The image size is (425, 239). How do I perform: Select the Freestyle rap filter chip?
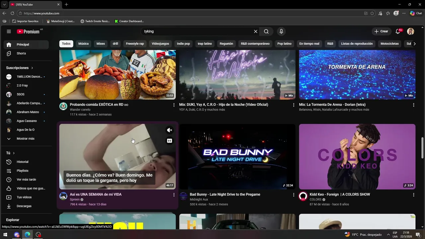[135, 43]
